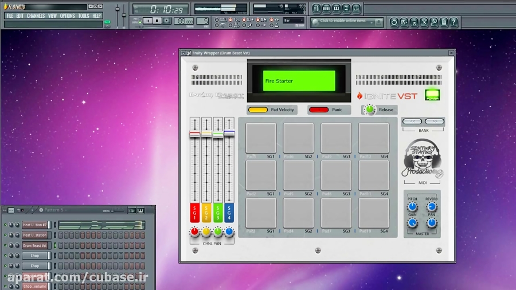Image resolution: width=516 pixels, height=290 pixels.
Task: Go to next bank with >> button
Action: pyautogui.click(x=435, y=122)
